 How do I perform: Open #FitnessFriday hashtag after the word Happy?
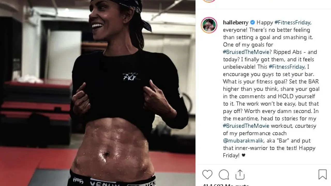click(x=293, y=22)
